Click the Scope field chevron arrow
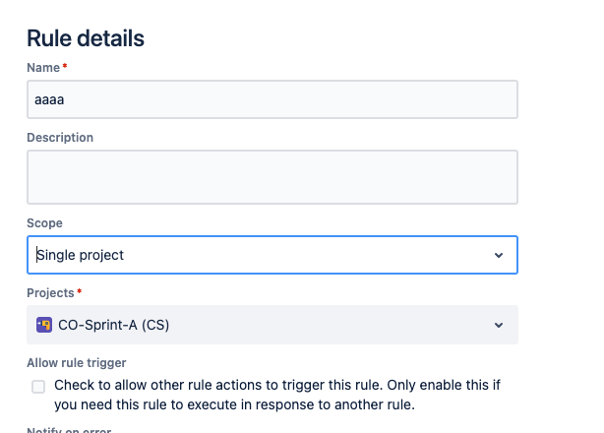 click(499, 255)
